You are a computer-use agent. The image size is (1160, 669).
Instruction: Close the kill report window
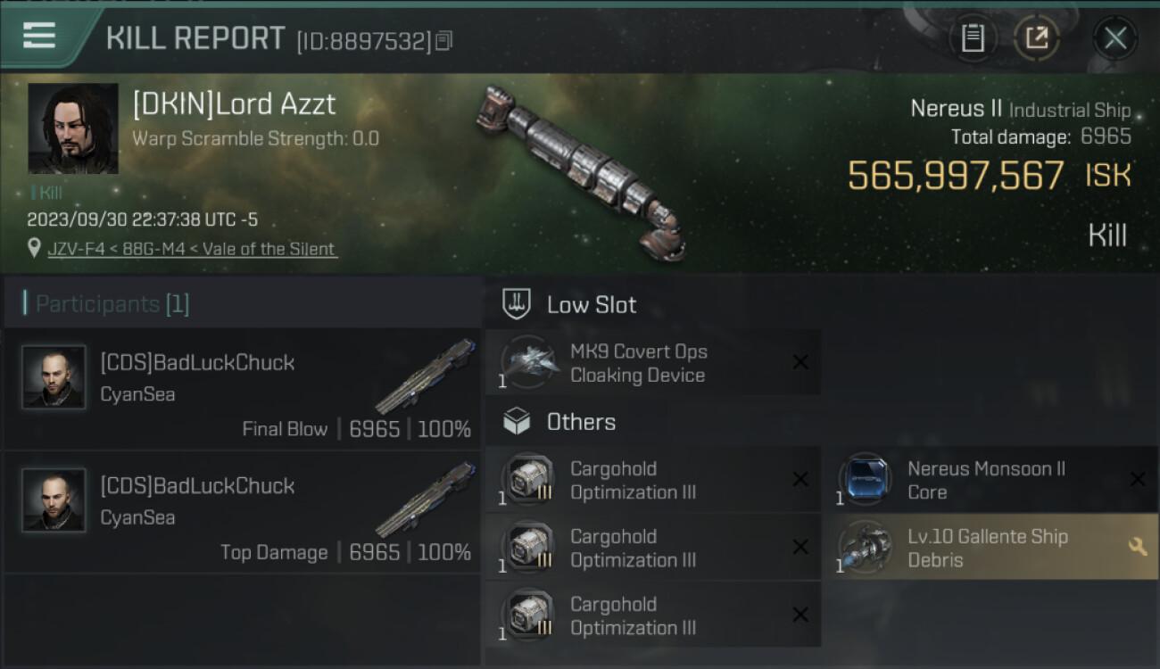point(1115,38)
